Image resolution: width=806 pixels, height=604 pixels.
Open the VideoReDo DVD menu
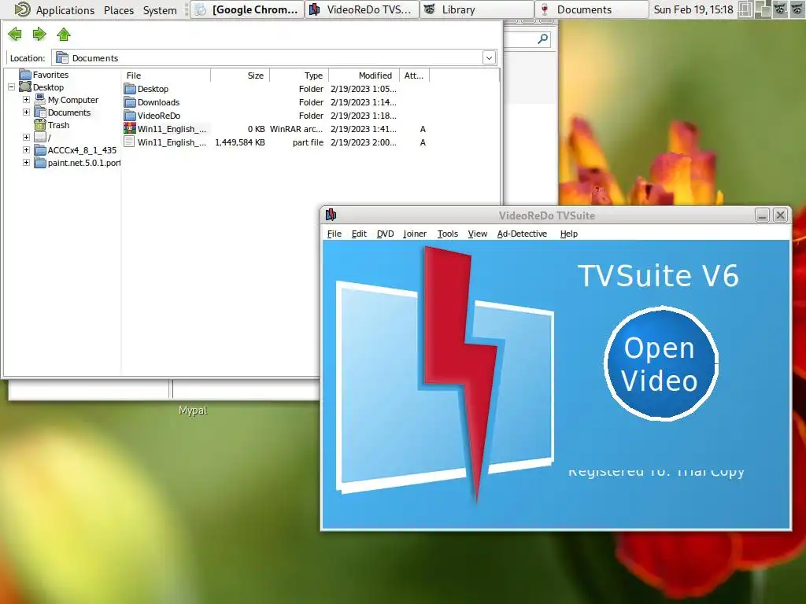385,234
